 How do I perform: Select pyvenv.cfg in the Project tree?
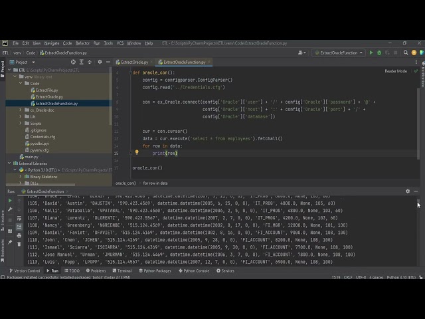39,150
